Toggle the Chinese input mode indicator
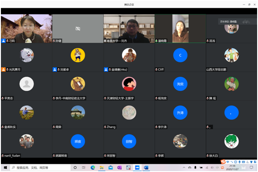 (x=228, y=162)
